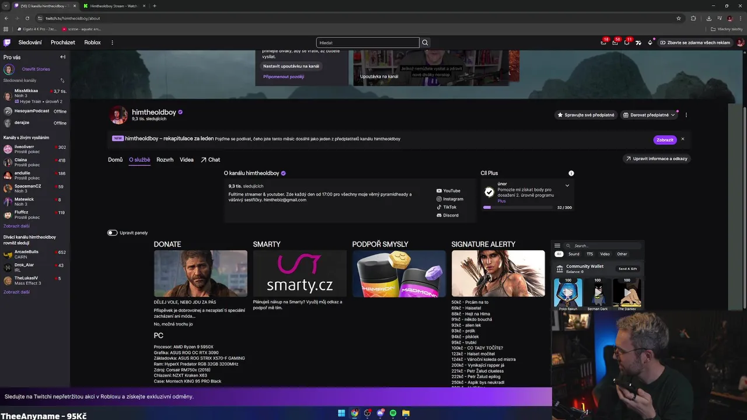Open the Domů channel tab
The image size is (747, 420).
coord(115,159)
